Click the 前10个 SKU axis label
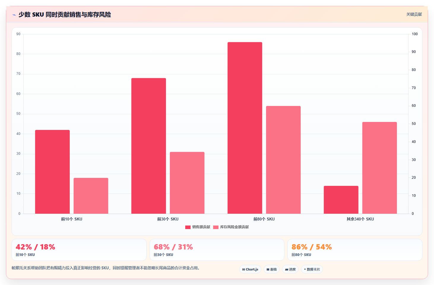The height and width of the screenshot is (285, 434). [72, 219]
